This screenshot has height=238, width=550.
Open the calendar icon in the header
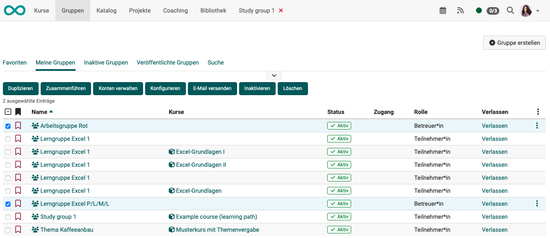pyautogui.click(x=443, y=10)
